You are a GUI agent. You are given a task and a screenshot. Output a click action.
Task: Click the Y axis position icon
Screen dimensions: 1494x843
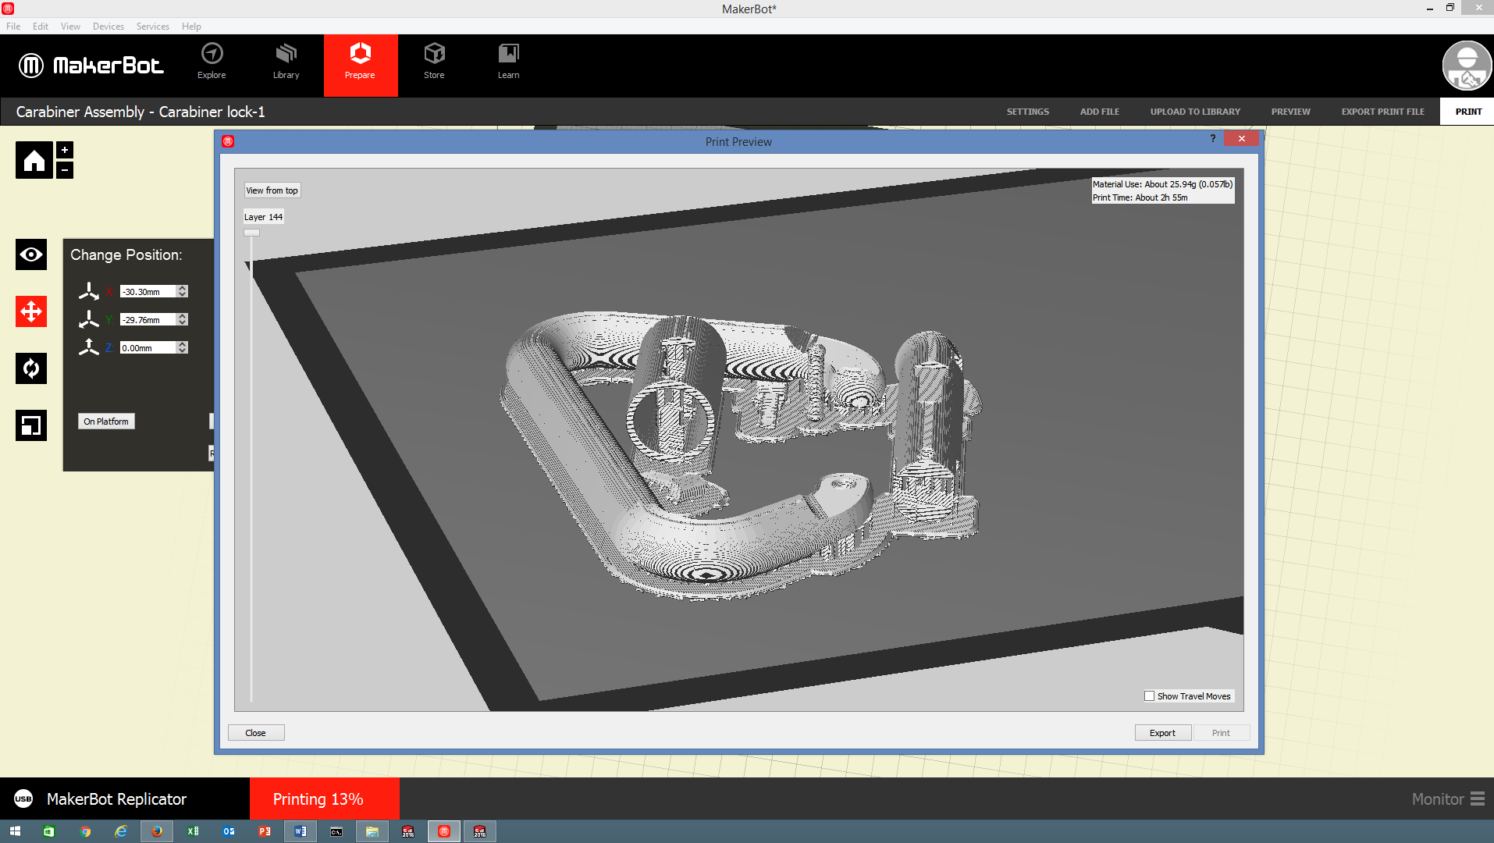[89, 319]
